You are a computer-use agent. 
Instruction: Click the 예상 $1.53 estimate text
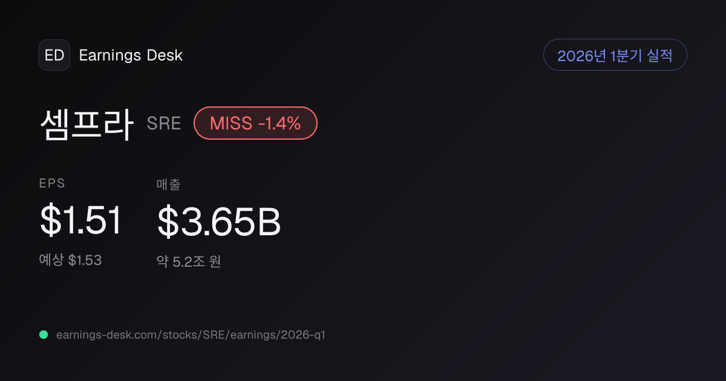[x=70, y=260]
